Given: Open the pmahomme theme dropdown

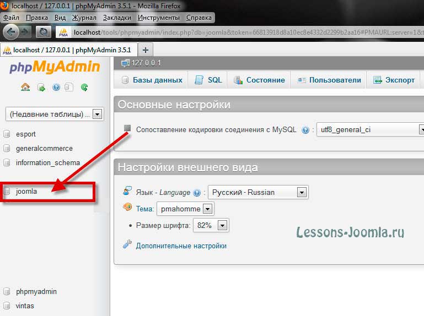Looking at the screenshot, I should (x=185, y=209).
